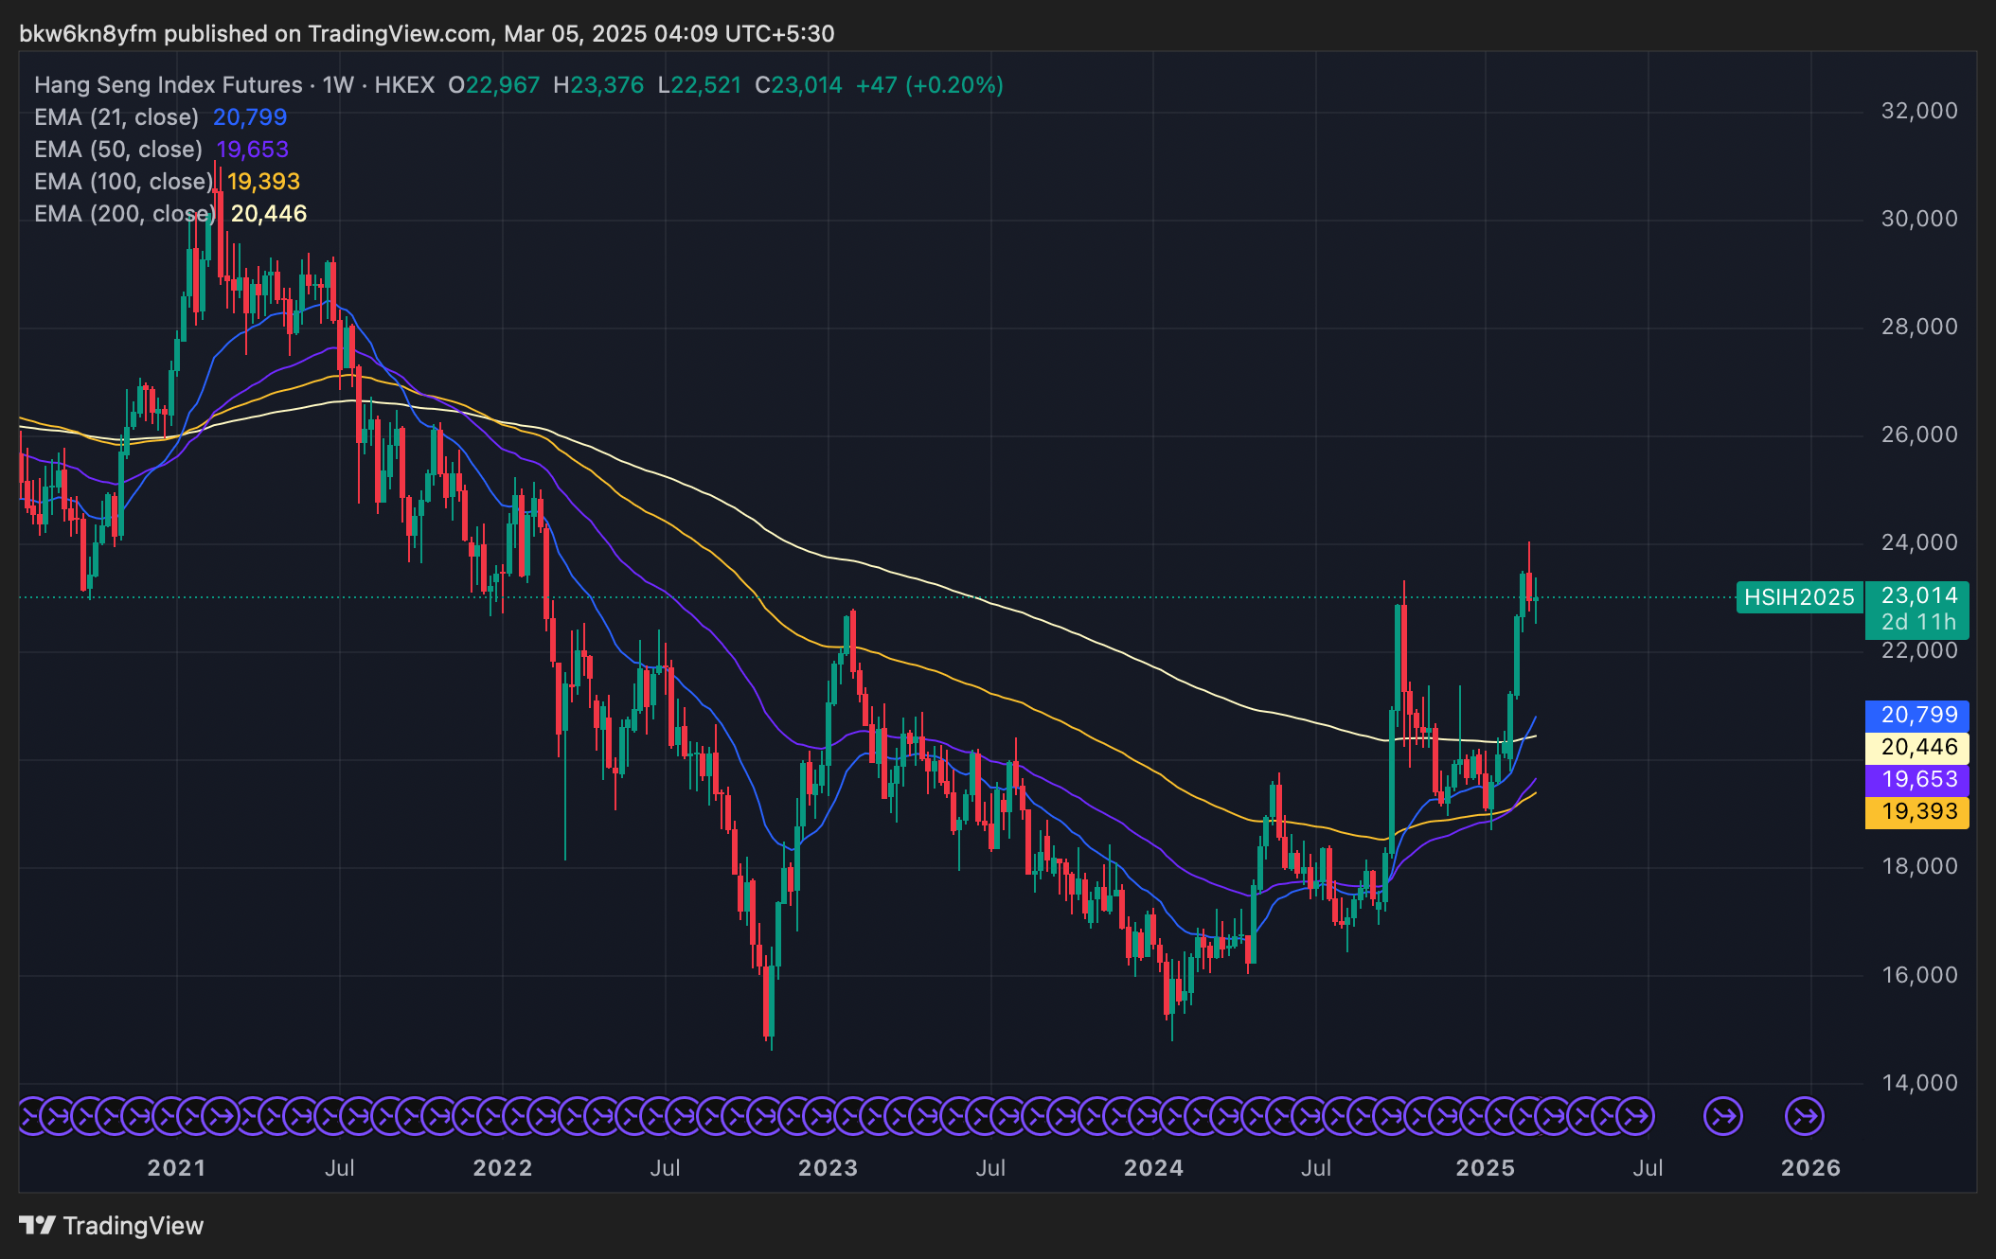Image resolution: width=1996 pixels, height=1259 pixels.
Task: Click the EMA (100, close) legend entry
Action: click(x=123, y=182)
